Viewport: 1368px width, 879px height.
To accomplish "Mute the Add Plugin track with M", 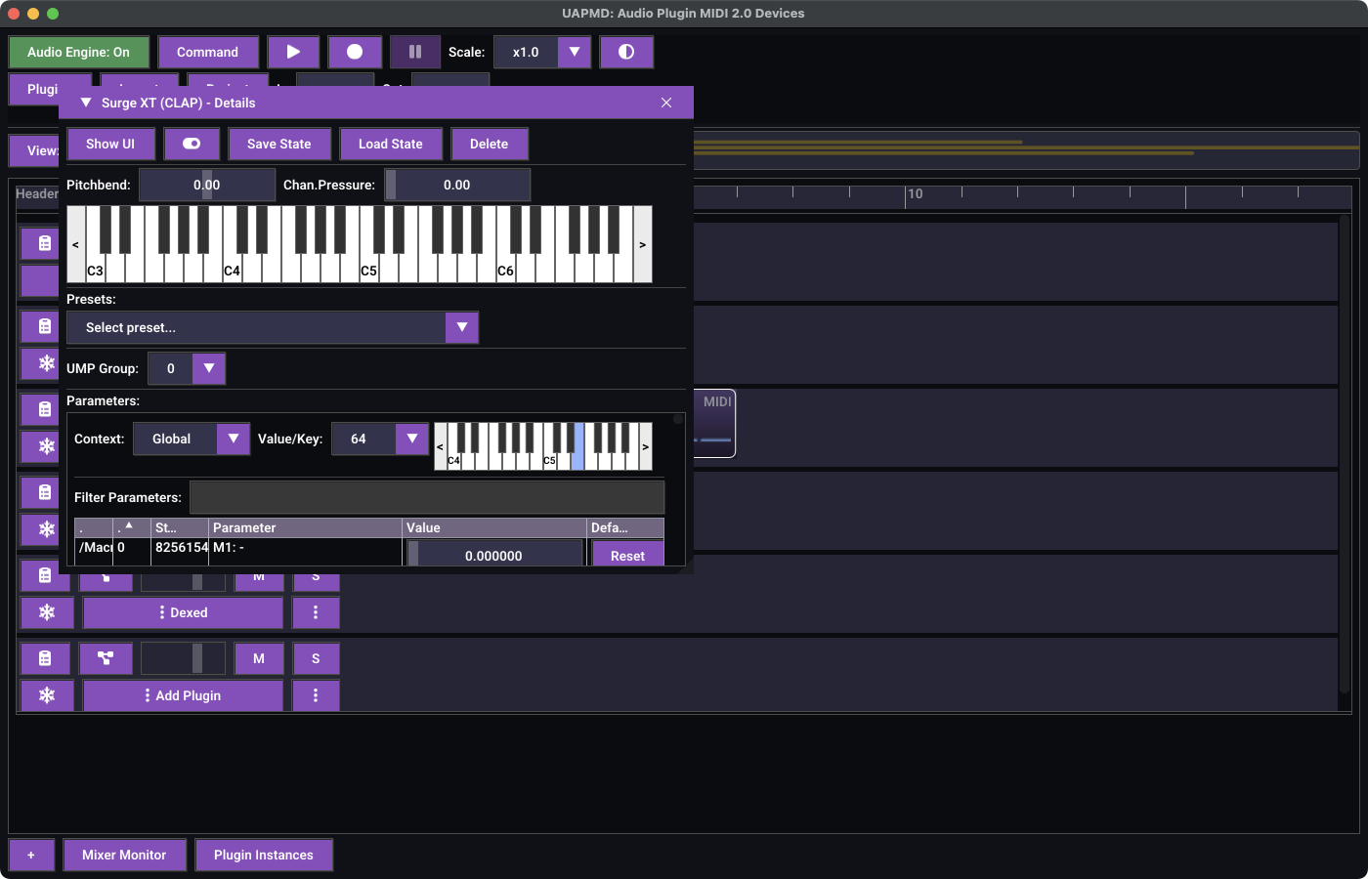I will point(259,658).
